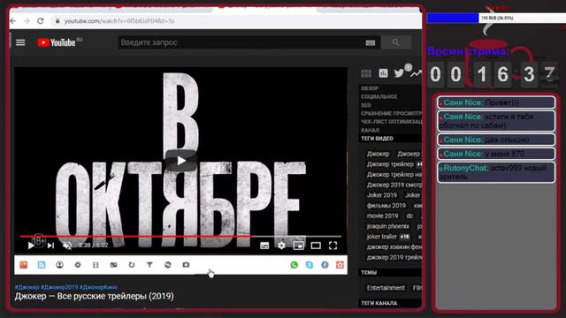
Task: Open the ЧЕК-ЛИСТ ОПТИМИЗАЦИИ section
Action: click(x=391, y=122)
